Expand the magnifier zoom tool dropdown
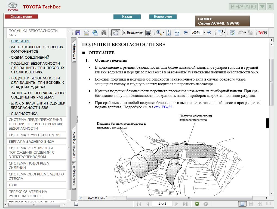This screenshot has width=277, height=209. (163, 33)
